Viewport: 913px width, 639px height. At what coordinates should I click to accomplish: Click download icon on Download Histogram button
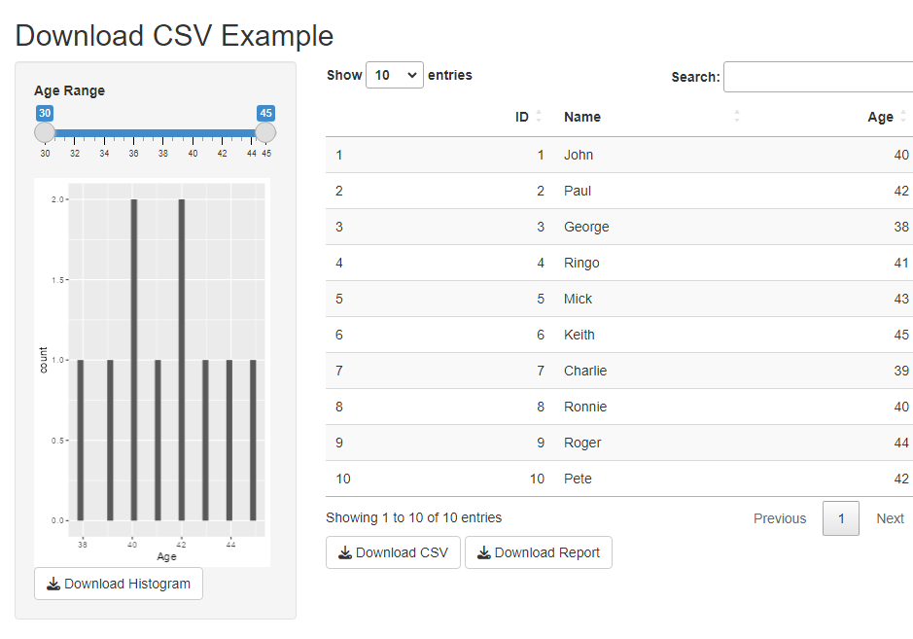click(53, 584)
